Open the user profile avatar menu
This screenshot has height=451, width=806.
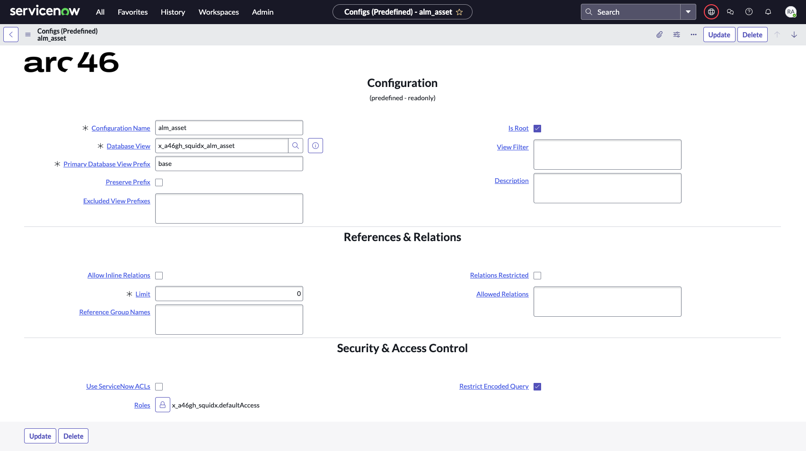(x=790, y=12)
